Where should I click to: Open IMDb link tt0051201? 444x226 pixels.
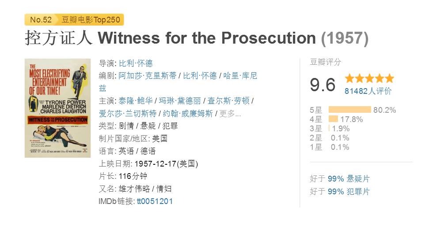pos(155,201)
